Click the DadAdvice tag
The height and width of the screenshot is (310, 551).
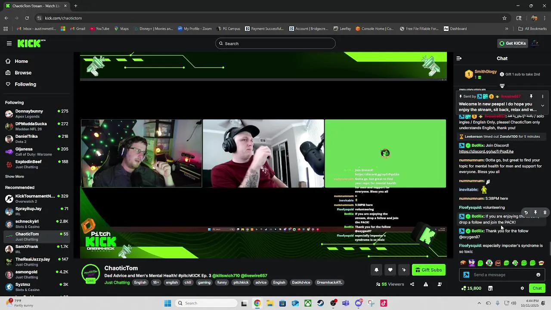(301, 282)
